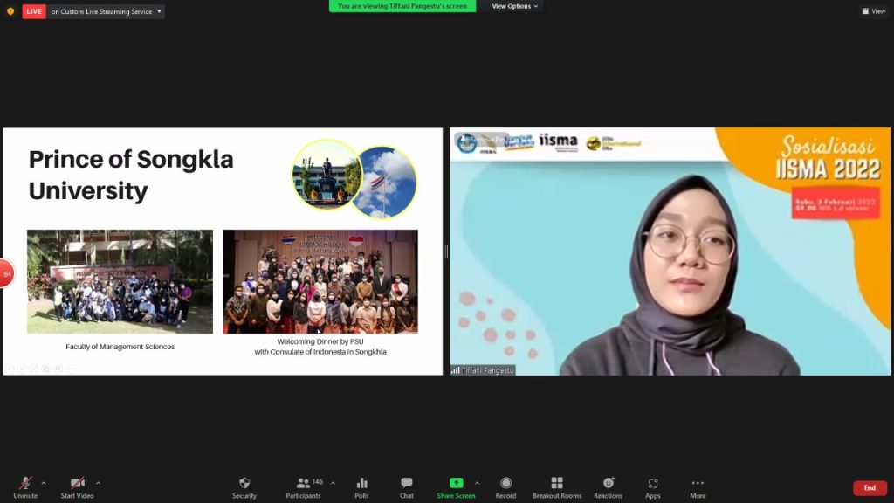Click the red End button

870,487
